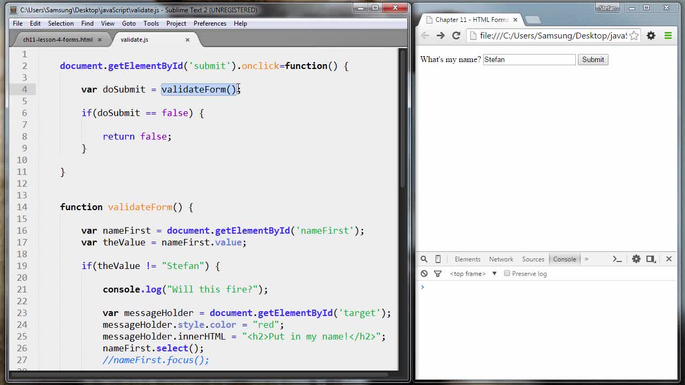Bookmark this page with the star icon
The width and height of the screenshot is (685, 385).
[634, 35]
